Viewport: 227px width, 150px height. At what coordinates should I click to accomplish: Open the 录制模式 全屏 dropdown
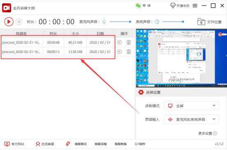pos(191,106)
